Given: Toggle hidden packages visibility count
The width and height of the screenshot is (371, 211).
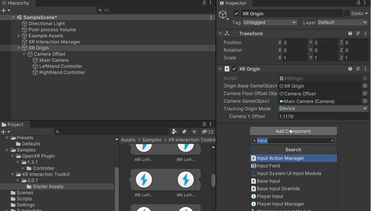Looking at the screenshot, I should point(208,132).
